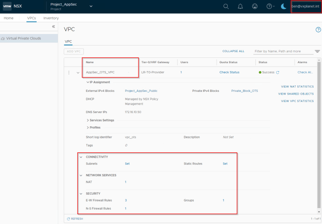Open E-W Firewall Rules count 3
The height and width of the screenshot is (224, 322).
point(126,200)
